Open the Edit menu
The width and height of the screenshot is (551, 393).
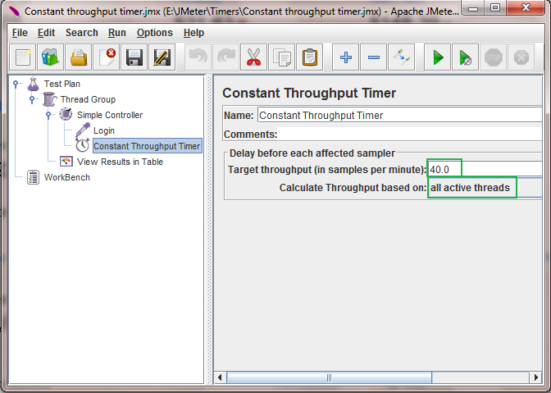tap(46, 33)
